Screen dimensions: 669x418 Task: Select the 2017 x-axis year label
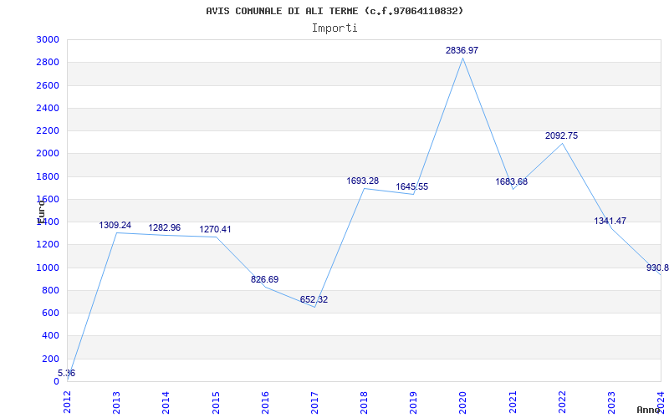pos(314,402)
